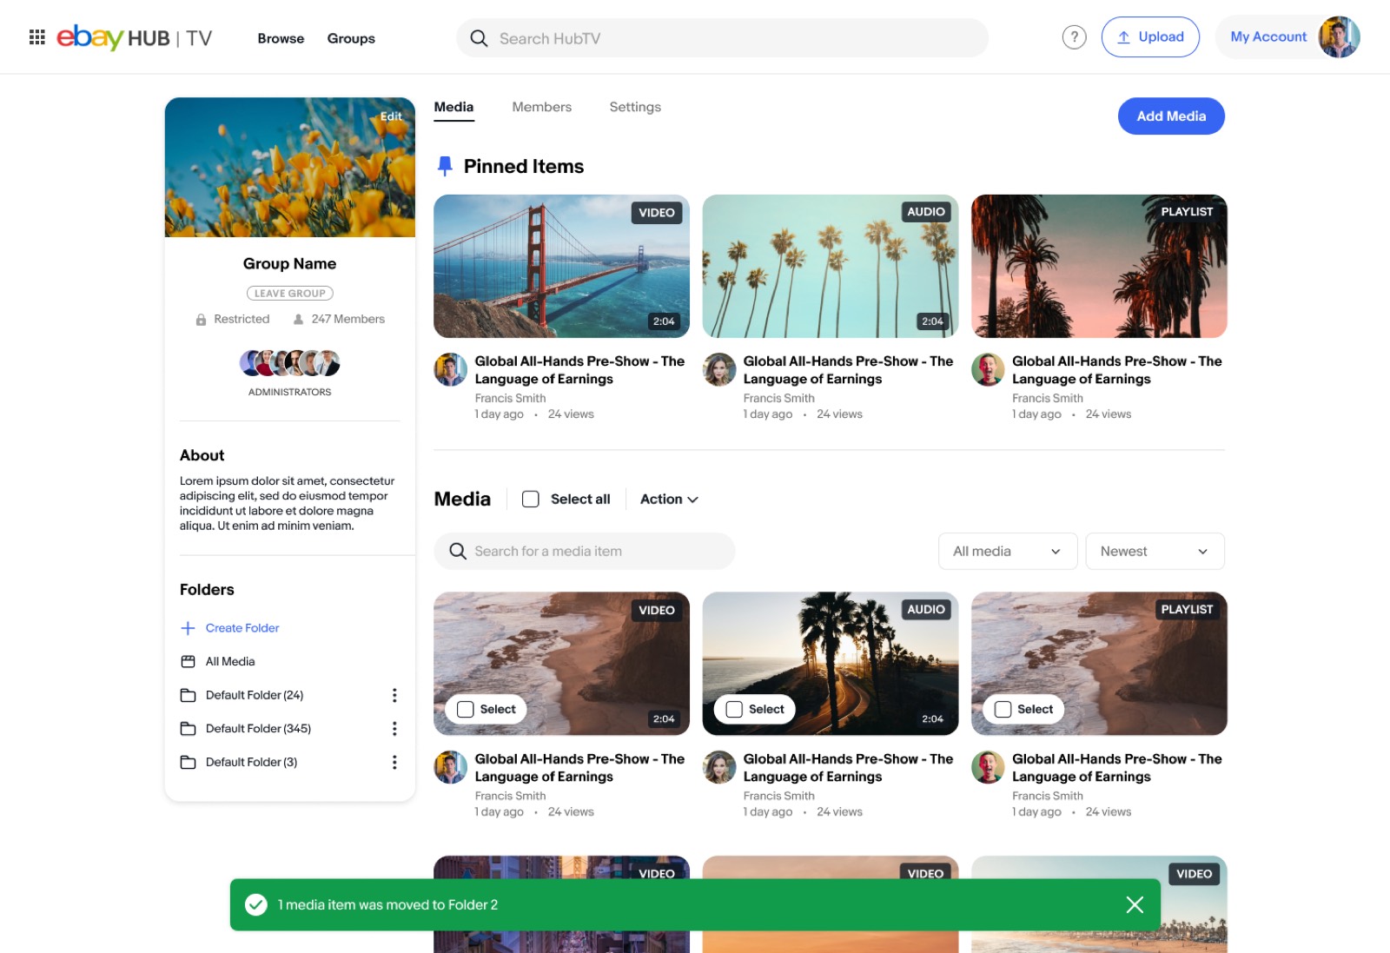Open the All media filter dropdown
The height and width of the screenshot is (953, 1390).
(1008, 551)
